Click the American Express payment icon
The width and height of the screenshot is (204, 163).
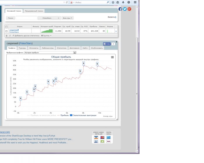(x=108, y=137)
